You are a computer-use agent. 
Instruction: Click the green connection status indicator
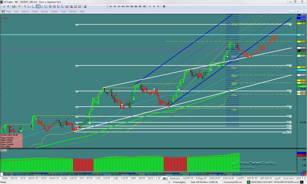(248, 182)
